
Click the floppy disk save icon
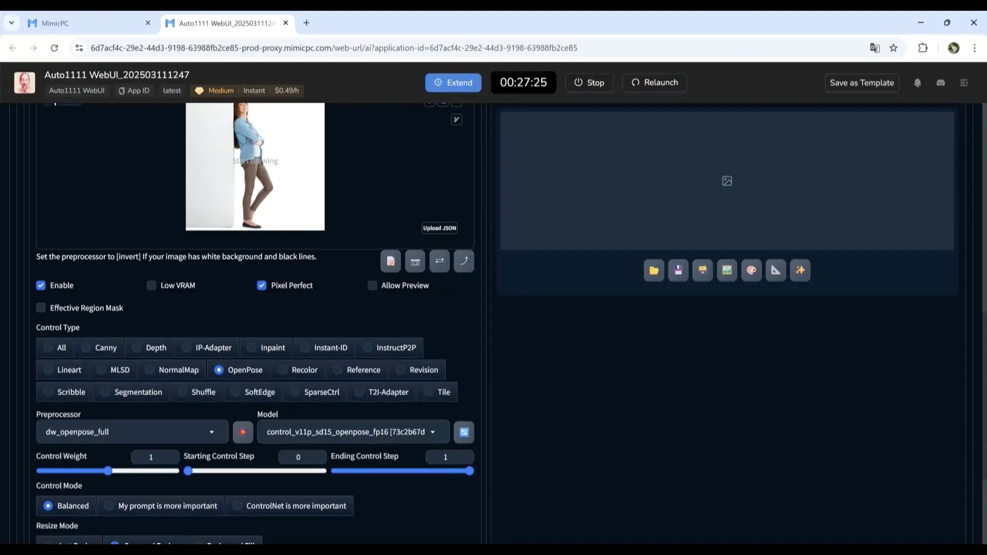[678, 270]
